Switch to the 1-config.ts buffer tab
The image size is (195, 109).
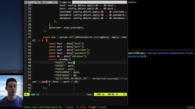point(33,2)
